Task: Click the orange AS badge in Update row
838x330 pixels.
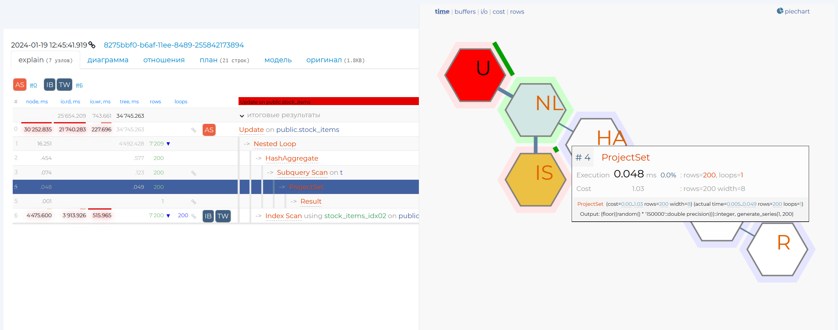Action: point(209,130)
